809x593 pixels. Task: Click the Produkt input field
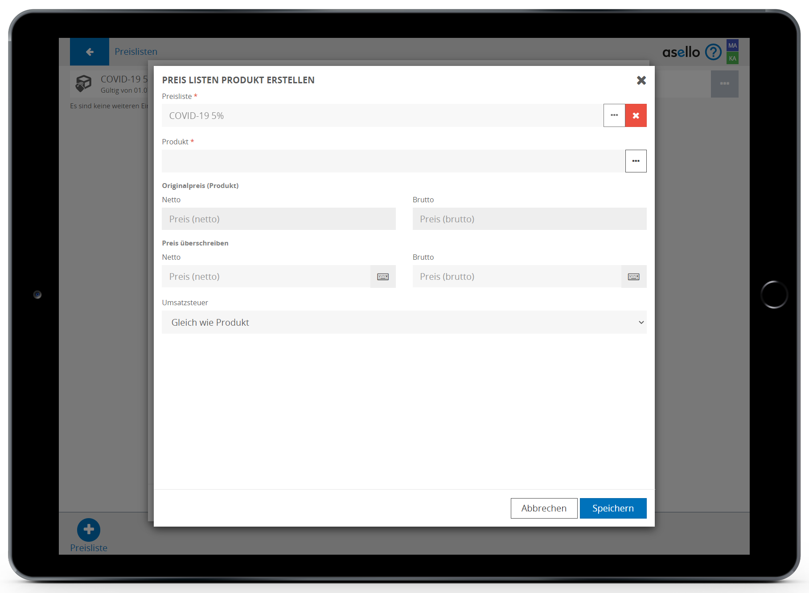(393, 161)
